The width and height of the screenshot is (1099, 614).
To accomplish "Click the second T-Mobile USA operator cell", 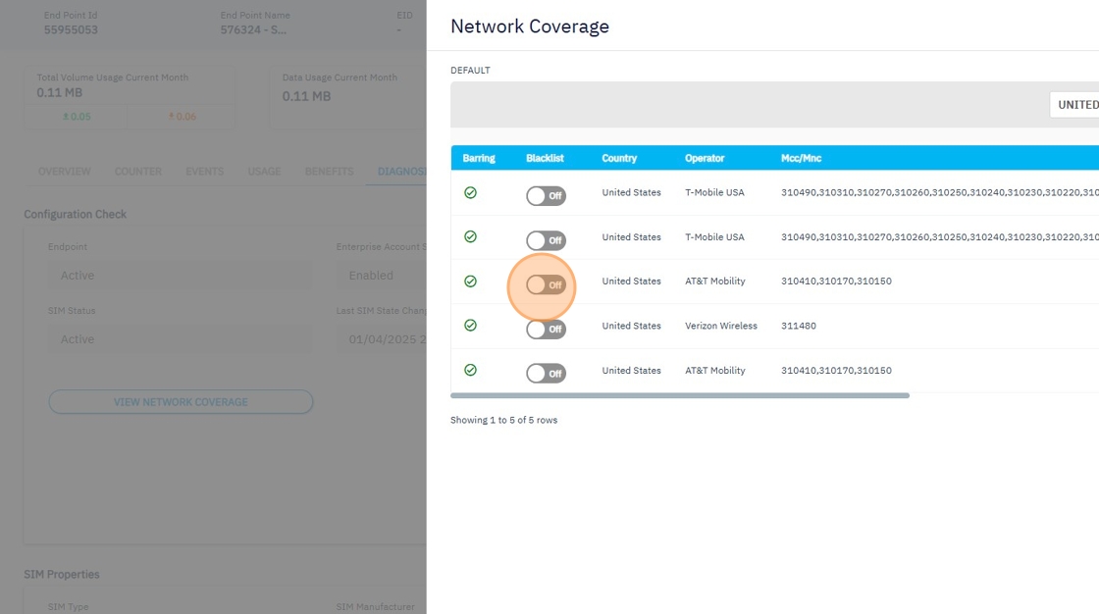I will (x=714, y=237).
